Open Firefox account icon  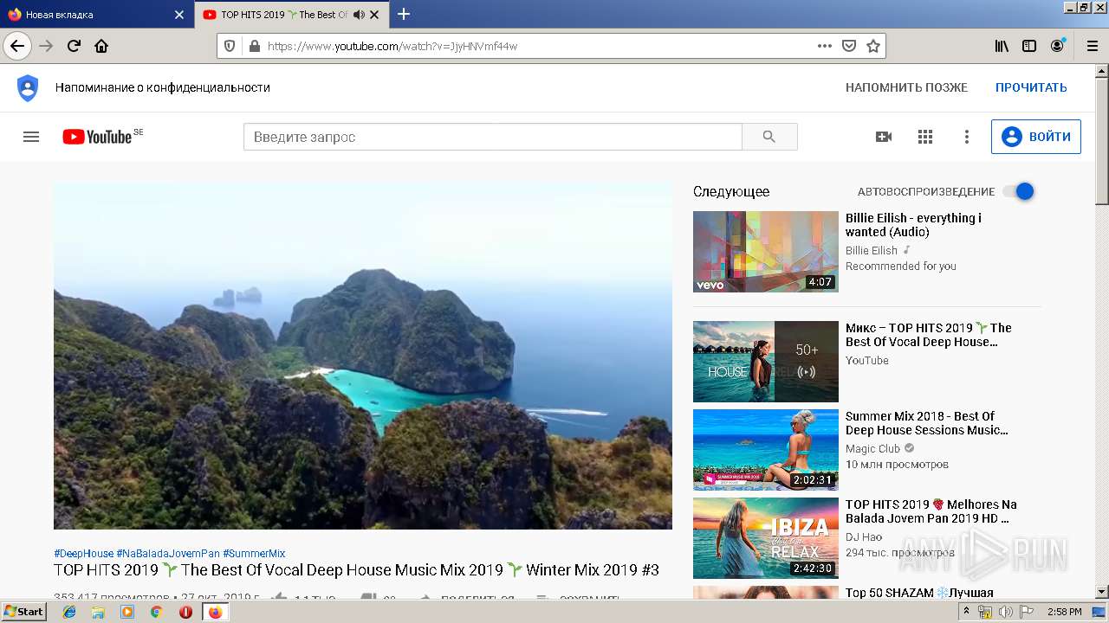pyautogui.click(x=1057, y=46)
